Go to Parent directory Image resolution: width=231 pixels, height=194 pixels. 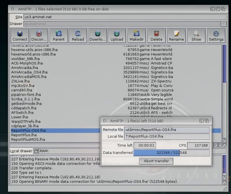tap(59, 35)
